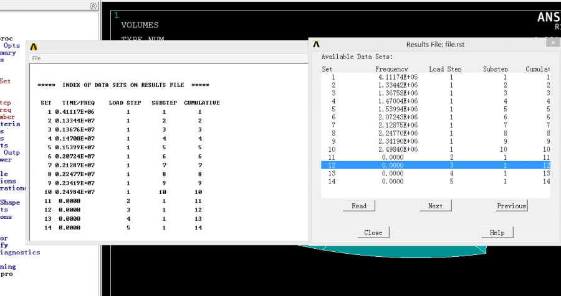Image resolution: width=561 pixels, height=296 pixels.
Task: Collapse the left panel with the double-chevron icon
Action: coord(93,6)
